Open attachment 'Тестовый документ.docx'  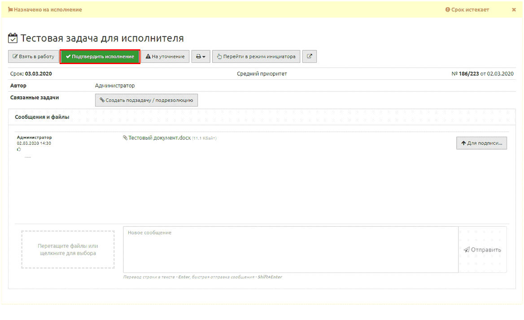point(159,138)
